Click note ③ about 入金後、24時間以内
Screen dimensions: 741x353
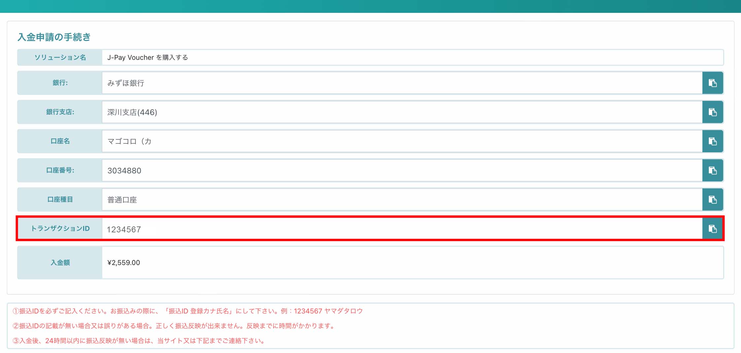(139, 341)
